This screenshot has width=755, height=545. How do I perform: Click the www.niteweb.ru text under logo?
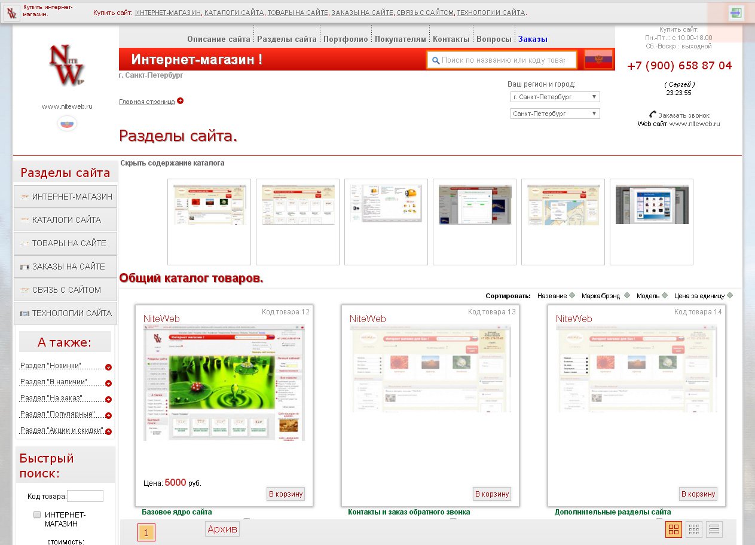pyautogui.click(x=67, y=106)
